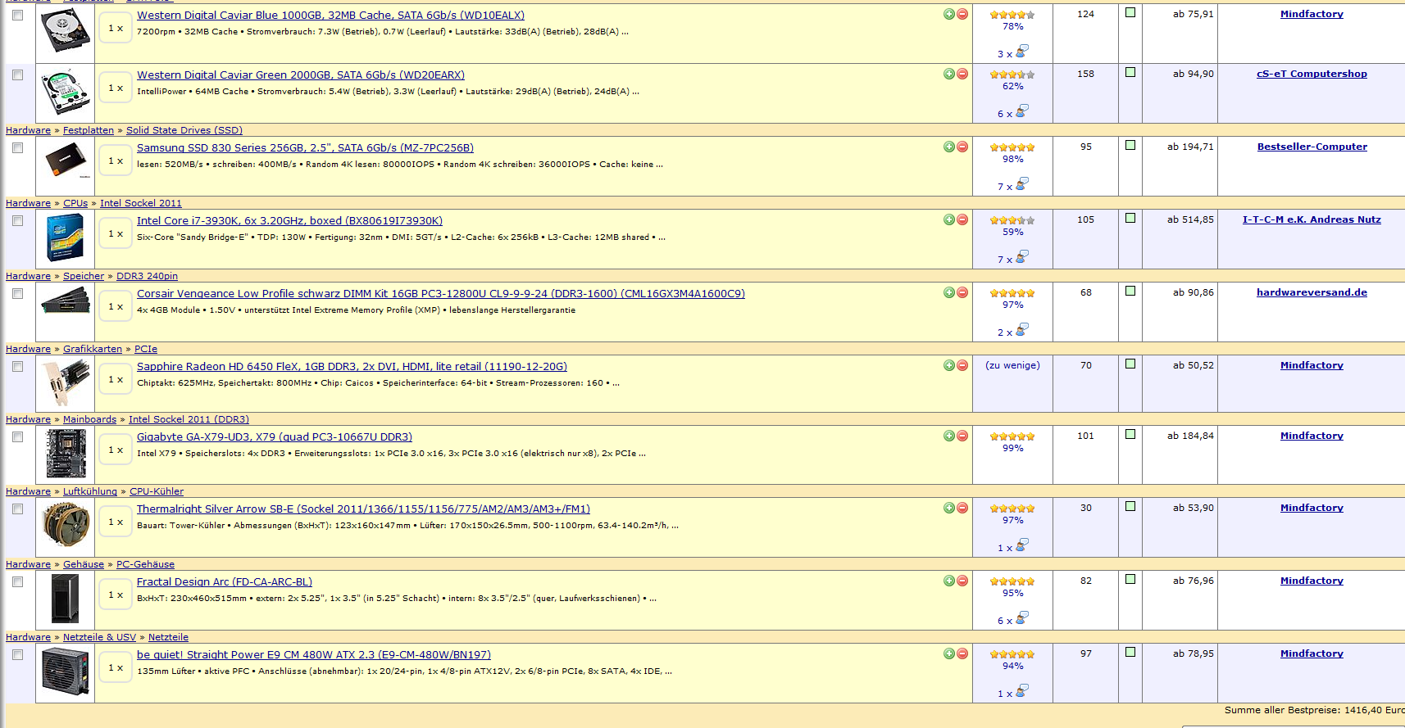Screen dimensions: 1405x728
Task: Click the be quiet! power supply thumbnail
Action: tap(66, 671)
